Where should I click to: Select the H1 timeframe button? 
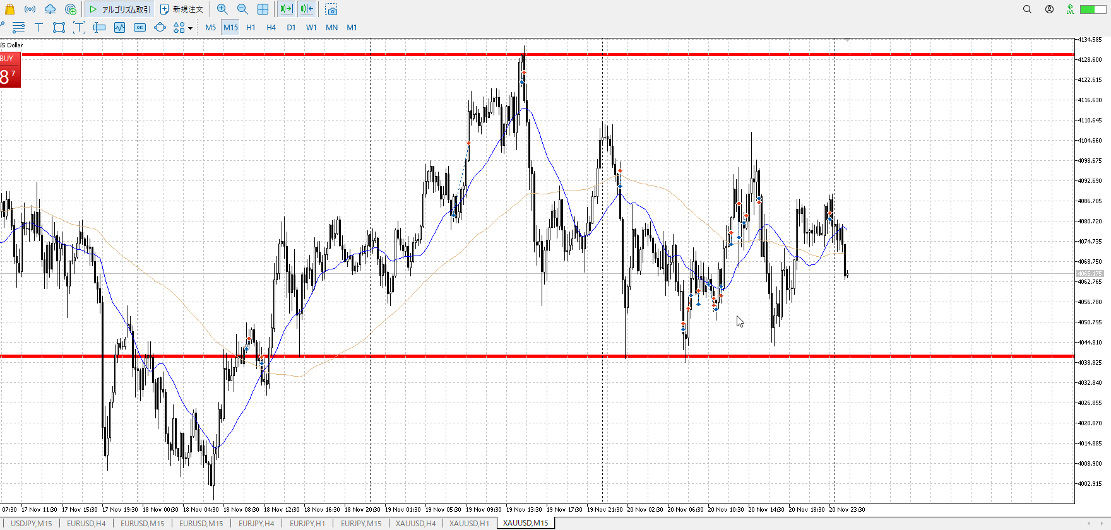point(251,27)
